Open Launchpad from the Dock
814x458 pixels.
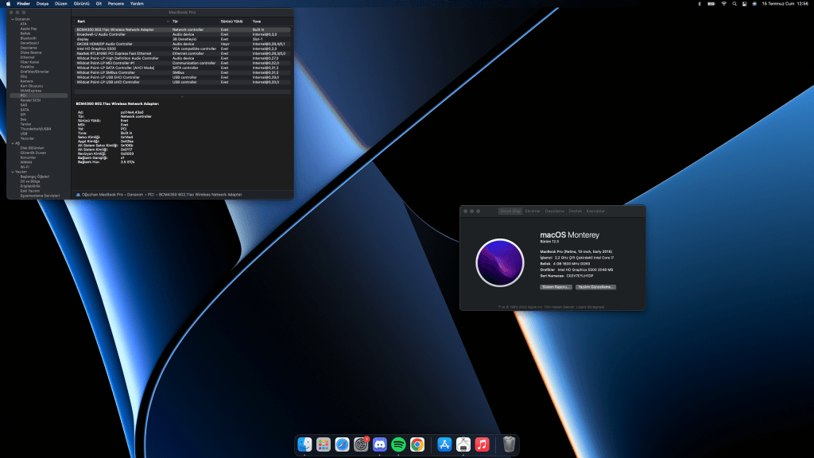[x=324, y=444]
